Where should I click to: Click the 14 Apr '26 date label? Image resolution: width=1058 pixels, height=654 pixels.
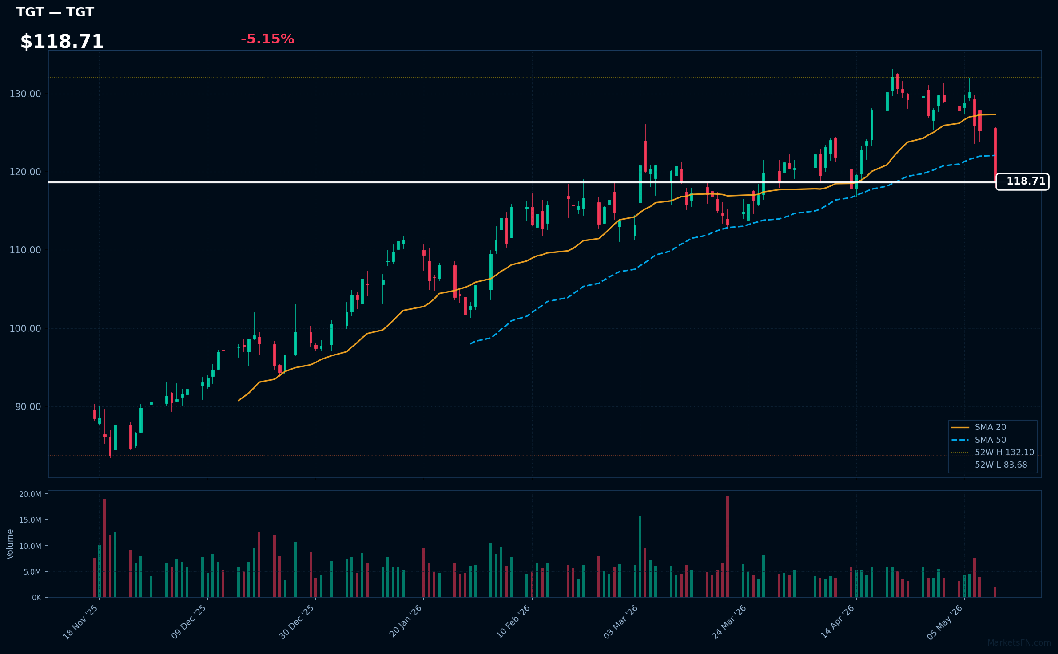pos(837,622)
